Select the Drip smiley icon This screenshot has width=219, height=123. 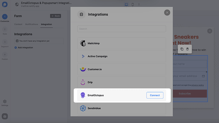click(83, 82)
